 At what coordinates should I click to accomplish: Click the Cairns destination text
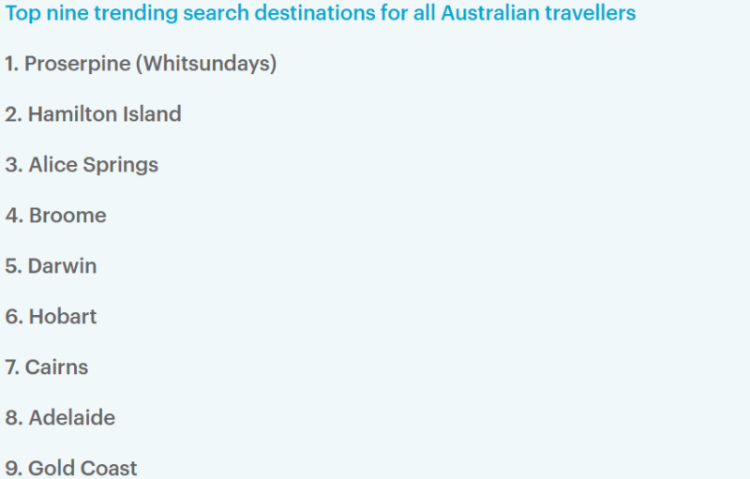56,367
